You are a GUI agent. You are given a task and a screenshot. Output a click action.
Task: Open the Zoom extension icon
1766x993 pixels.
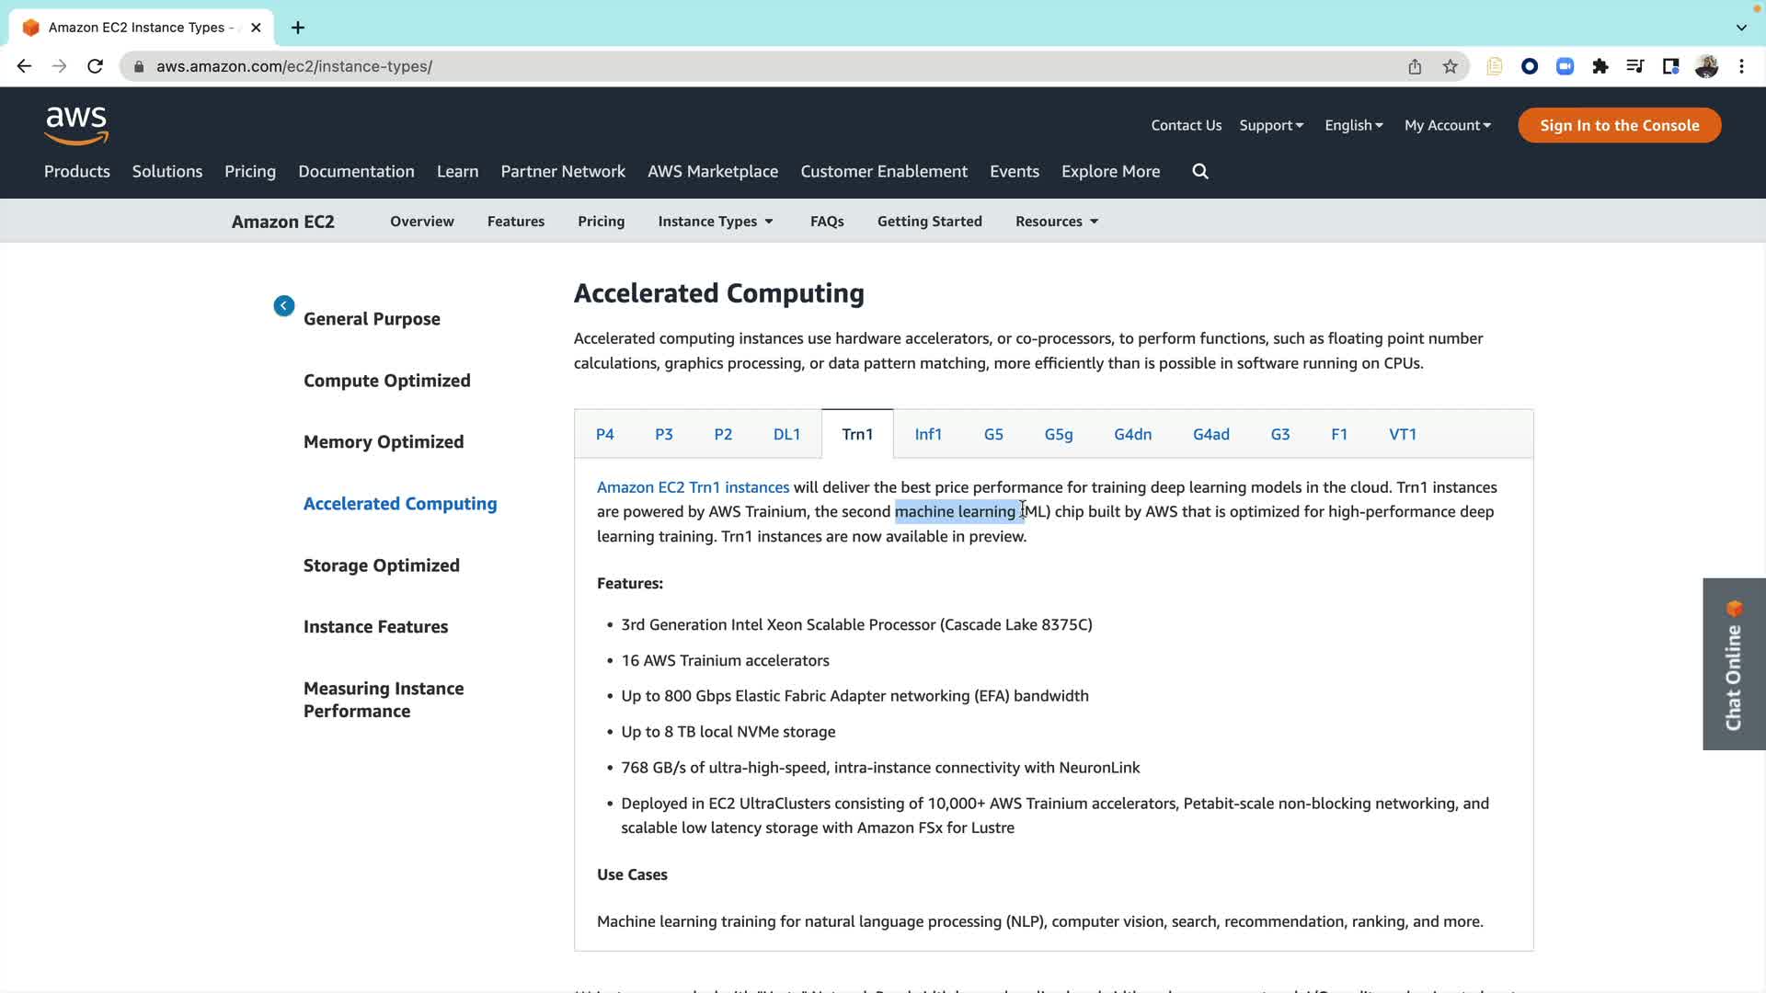(x=1565, y=66)
